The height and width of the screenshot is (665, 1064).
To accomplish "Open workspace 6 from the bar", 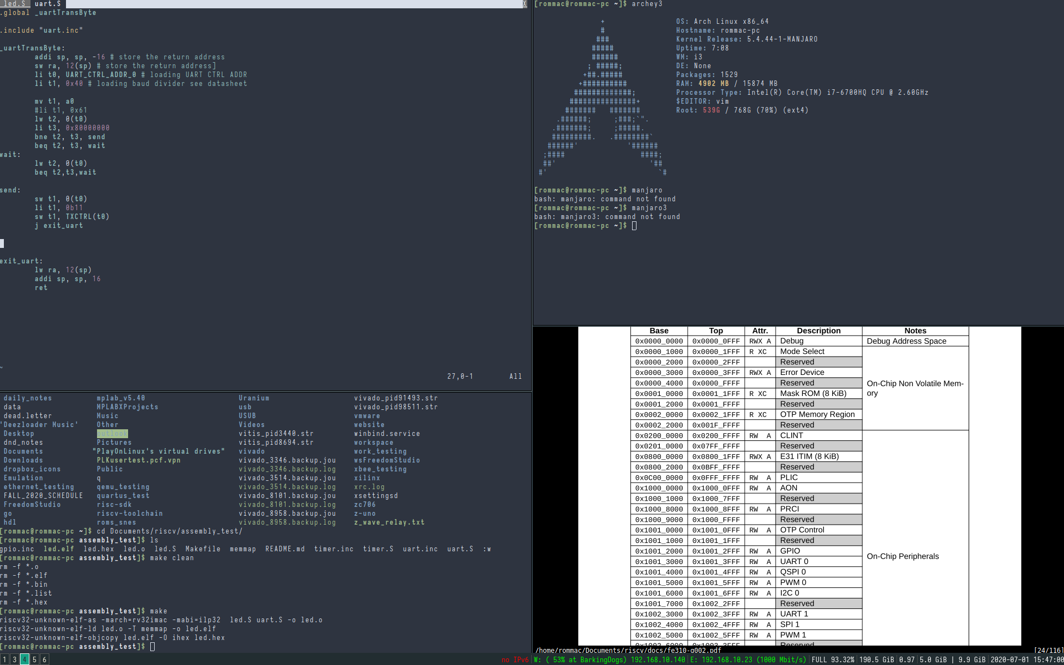I will pyautogui.click(x=44, y=659).
